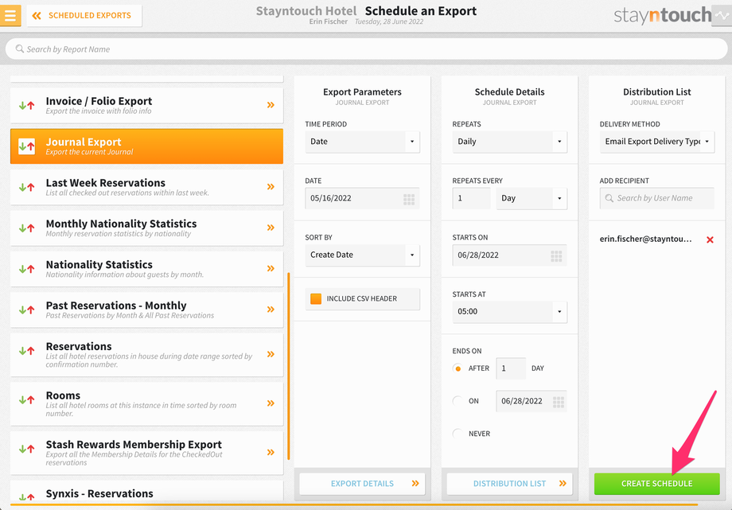Open the Time Period dropdown showing Date
732x510 pixels.
[362, 142]
